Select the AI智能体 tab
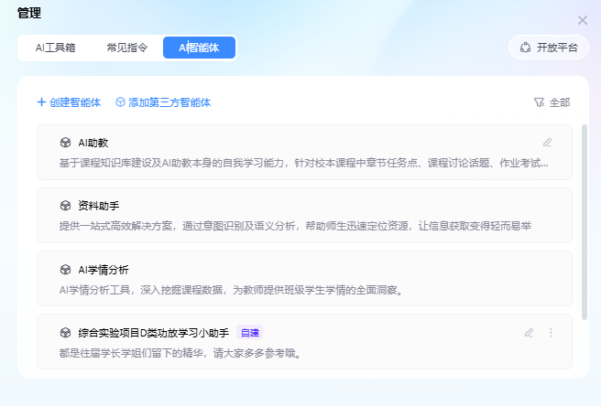Image resolution: width=601 pixels, height=406 pixels. coord(199,48)
